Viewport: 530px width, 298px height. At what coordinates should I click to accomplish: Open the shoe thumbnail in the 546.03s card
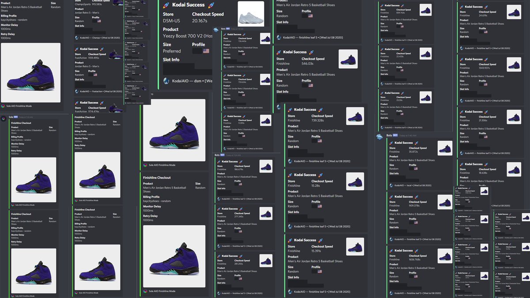click(348, 59)
